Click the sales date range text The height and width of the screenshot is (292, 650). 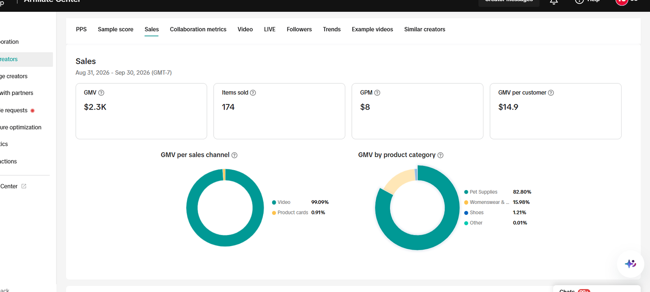(123, 73)
